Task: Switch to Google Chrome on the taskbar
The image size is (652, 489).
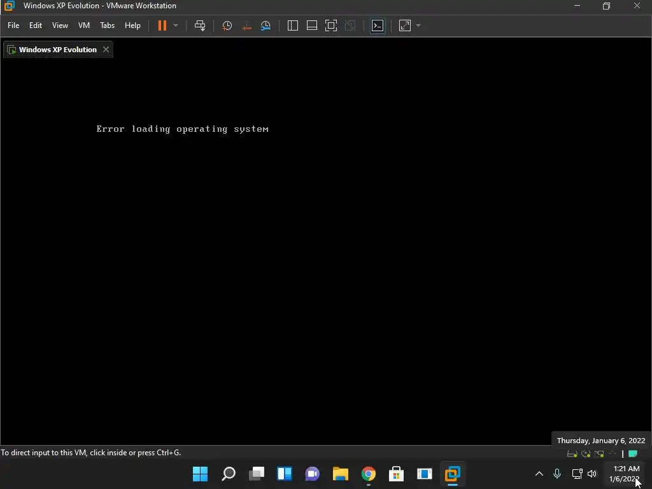Action: click(x=369, y=474)
